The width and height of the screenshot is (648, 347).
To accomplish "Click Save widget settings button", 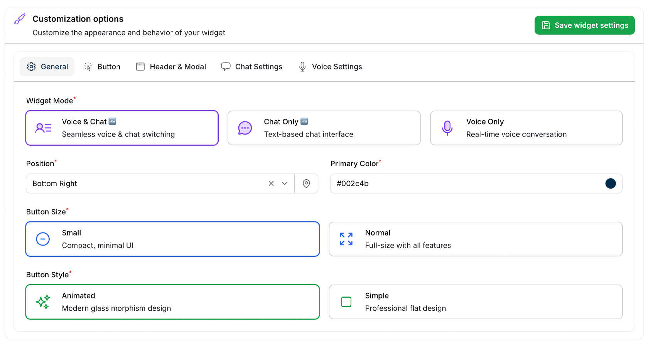I will click(584, 25).
